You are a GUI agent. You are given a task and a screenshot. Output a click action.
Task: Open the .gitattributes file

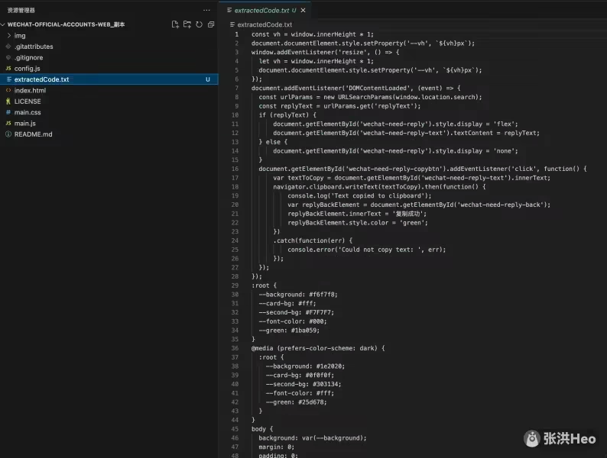tap(34, 47)
